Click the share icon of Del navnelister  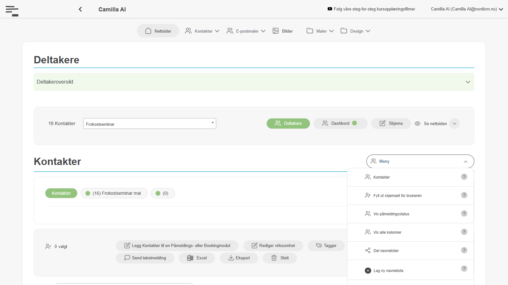point(368,250)
